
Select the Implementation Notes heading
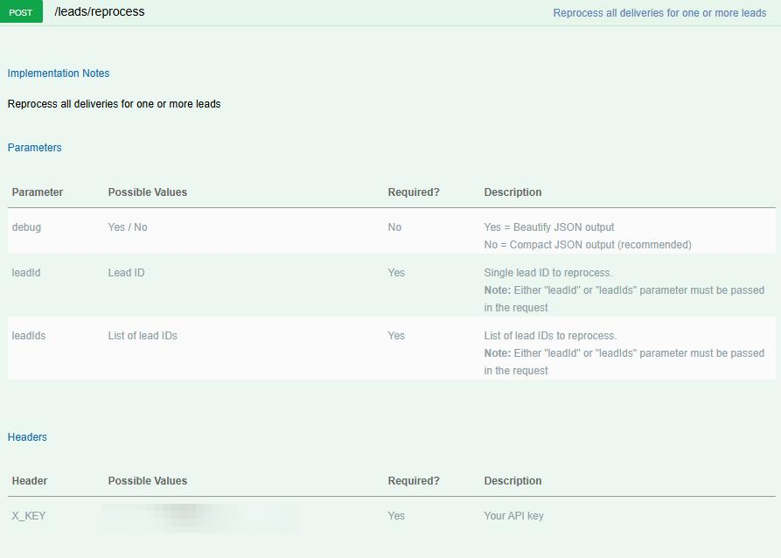coord(59,73)
